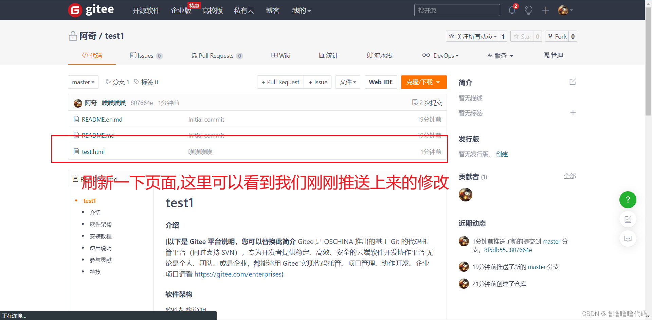Image resolution: width=652 pixels, height=320 pixels.
Task: Open notifications bell icon
Action: pyautogui.click(x=512, y=10)
